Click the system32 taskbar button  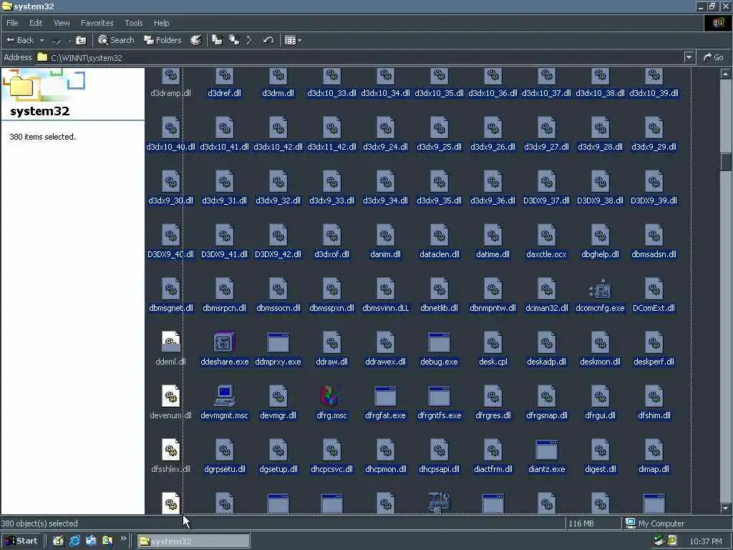coord(193,541)
